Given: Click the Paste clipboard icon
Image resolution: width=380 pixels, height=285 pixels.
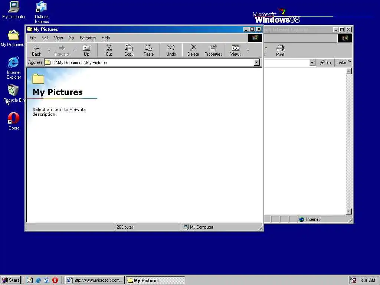Looking at the screenshot, I should [148, 48].
